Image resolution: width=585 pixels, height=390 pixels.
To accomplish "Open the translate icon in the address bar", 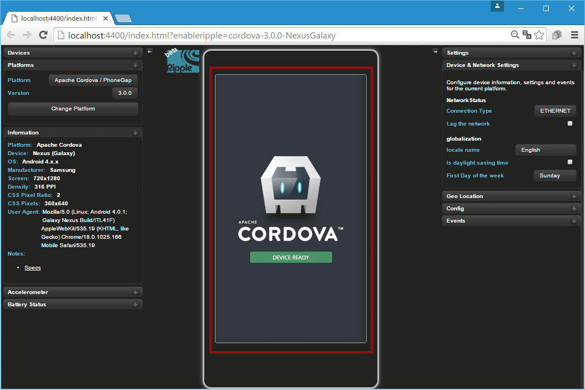I will [x=526, y=35].
